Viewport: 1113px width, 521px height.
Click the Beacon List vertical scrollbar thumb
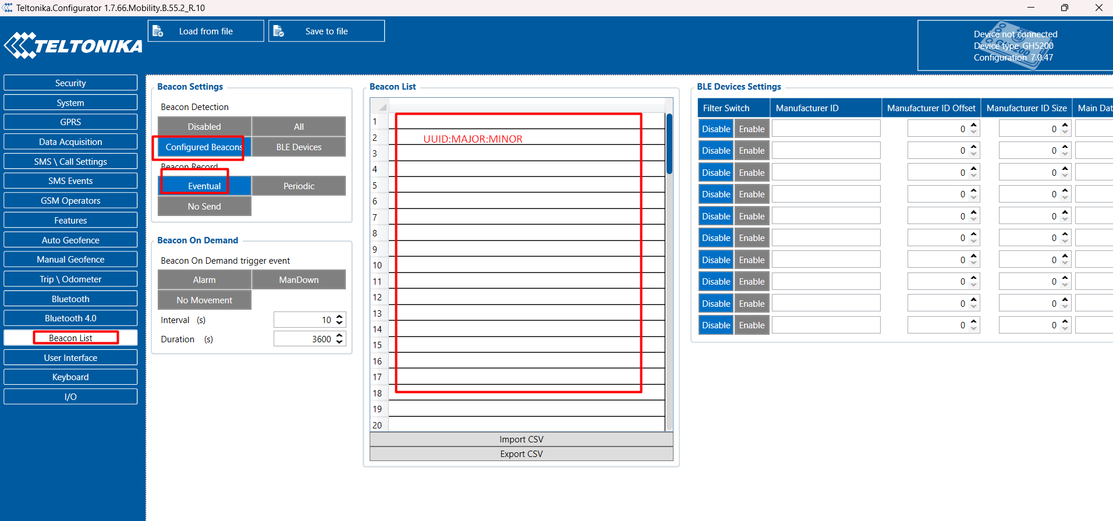pos(669,144)
